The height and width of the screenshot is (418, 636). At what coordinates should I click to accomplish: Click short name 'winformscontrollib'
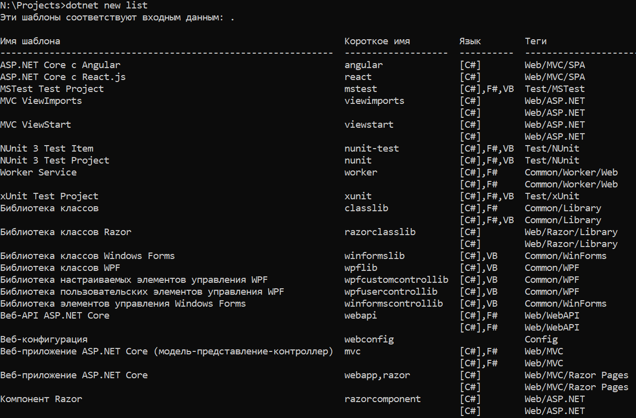394,304
